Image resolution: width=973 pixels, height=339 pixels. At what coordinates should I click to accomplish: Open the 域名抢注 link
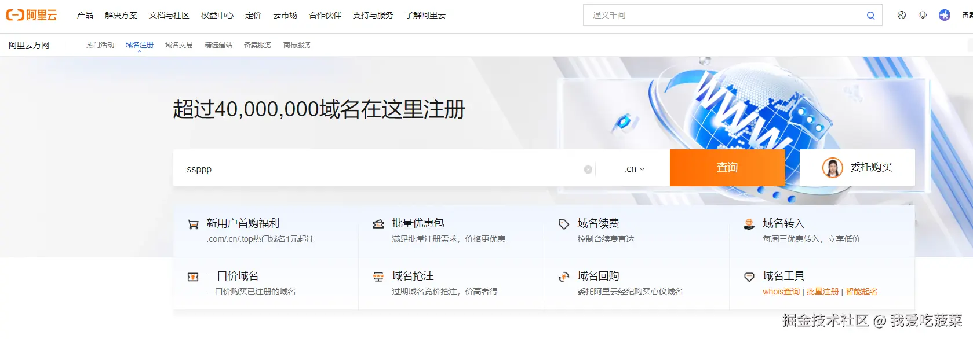pyautogui.click(x=413, y=276)
